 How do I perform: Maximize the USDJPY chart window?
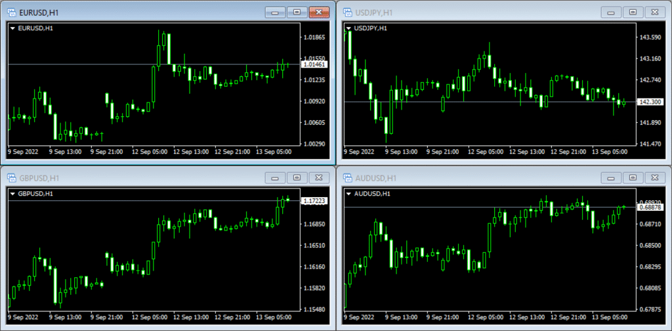pos(633,12)
